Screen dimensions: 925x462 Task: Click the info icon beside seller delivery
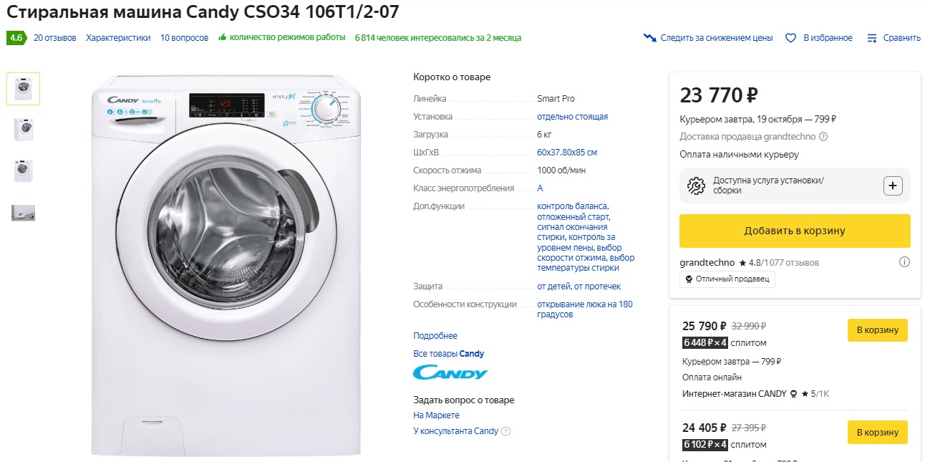(823, 137)
